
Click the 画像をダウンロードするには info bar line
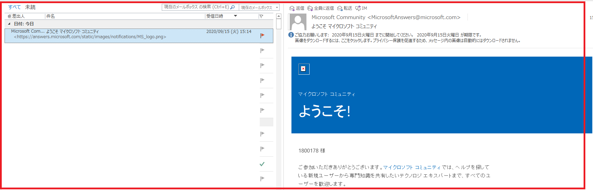click(408, 41)
